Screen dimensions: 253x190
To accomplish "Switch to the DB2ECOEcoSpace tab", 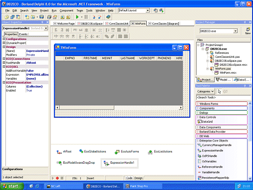I will click(90, 24).
